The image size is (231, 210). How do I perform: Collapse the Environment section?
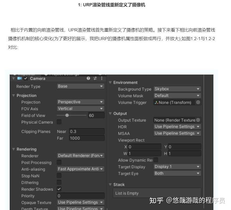click(111, 82)
